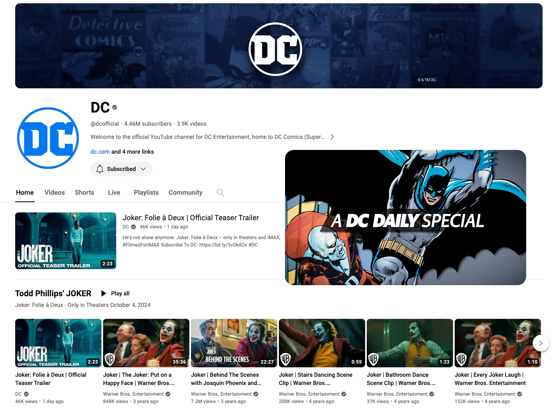
Task: Click the bell notification icon on Subscribed
Action: click(100, 169)
